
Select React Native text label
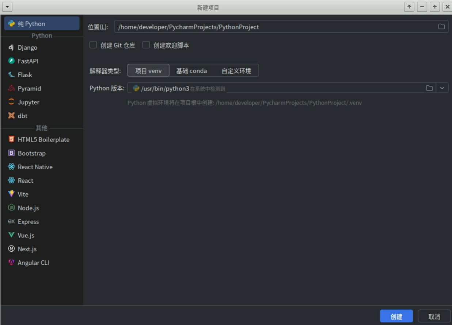[x=35, y=167]
